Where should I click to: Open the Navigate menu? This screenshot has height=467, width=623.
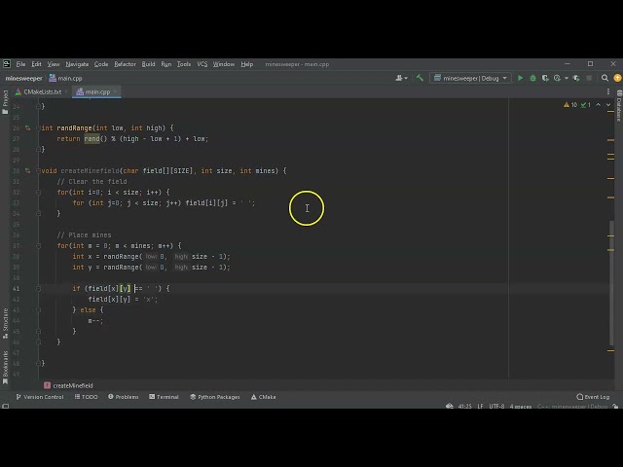pos(77,64)
